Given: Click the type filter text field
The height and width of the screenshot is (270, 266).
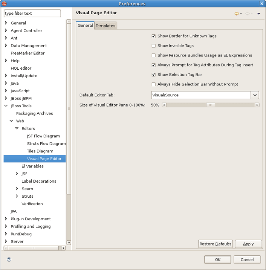Looking at the screenshot, I should pyautogui.click(x=32, y=14).
